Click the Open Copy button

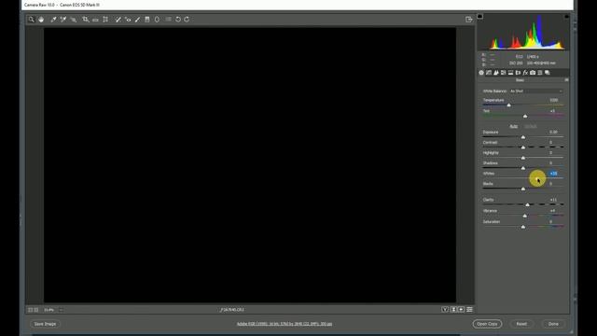pos(487,324)
